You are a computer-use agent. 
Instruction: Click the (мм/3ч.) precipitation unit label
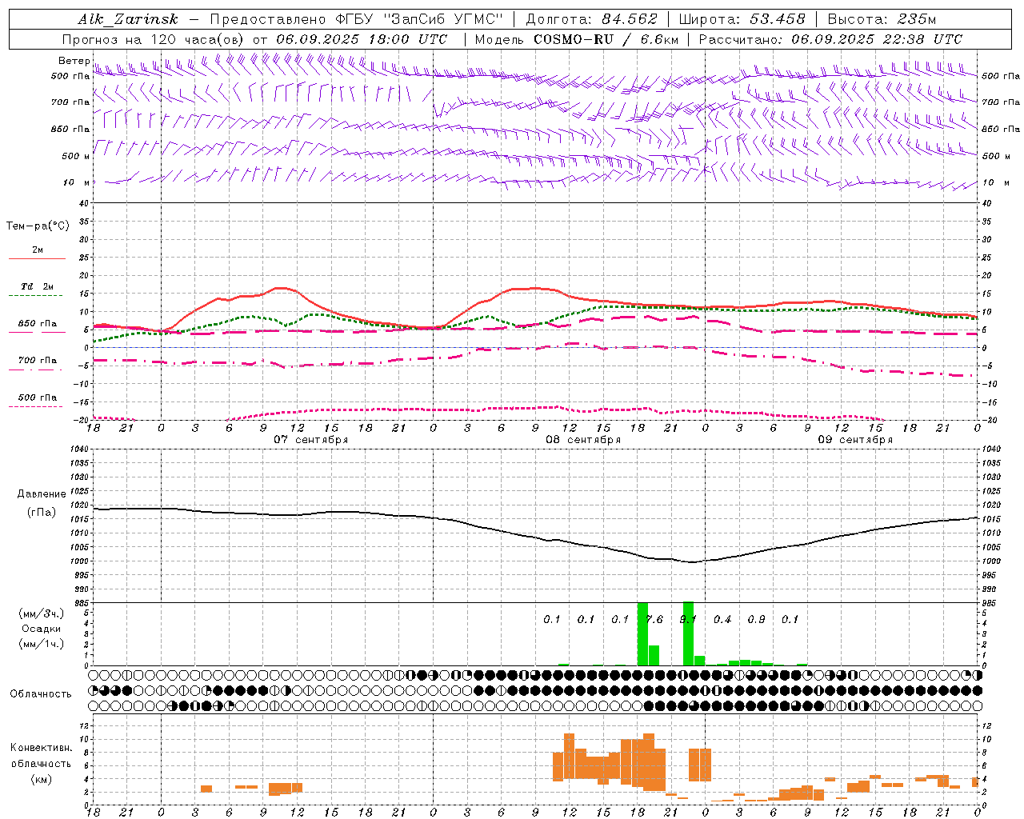(42, 613)
